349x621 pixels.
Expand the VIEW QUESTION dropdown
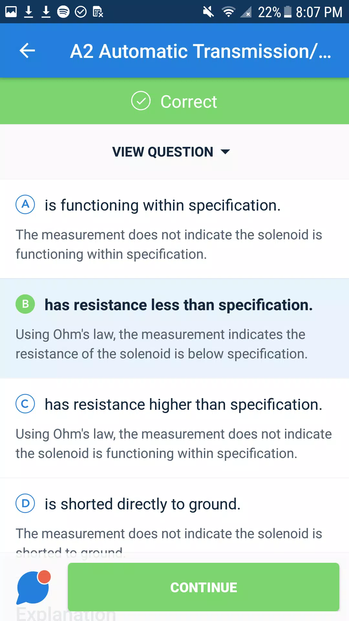171,152
